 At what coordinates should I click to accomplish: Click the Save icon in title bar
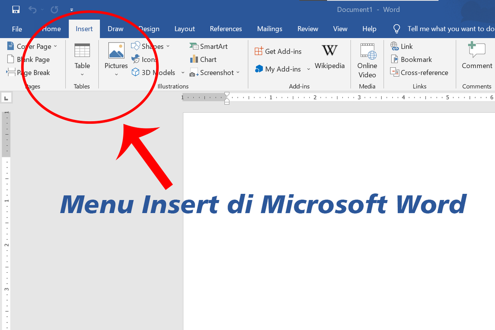[x=16, y=9]
